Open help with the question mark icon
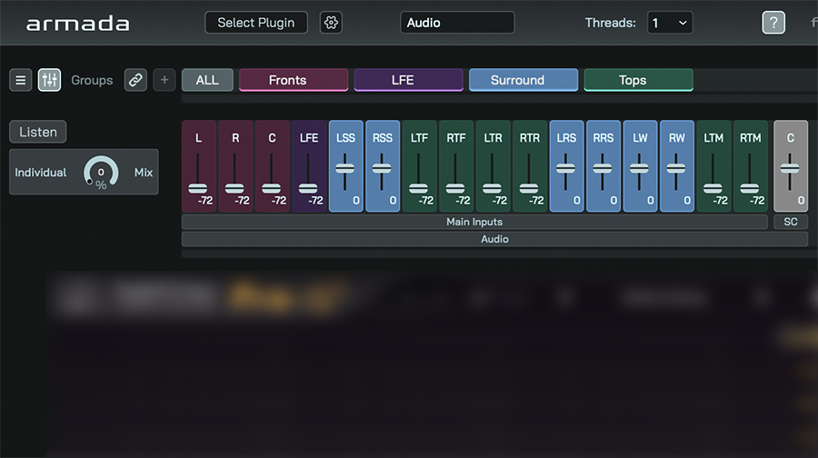 [773, 23]
